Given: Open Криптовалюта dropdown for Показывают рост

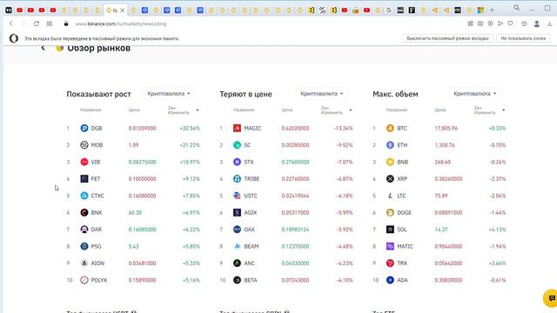Looking at the screenshot, I should tap(169, 94).
